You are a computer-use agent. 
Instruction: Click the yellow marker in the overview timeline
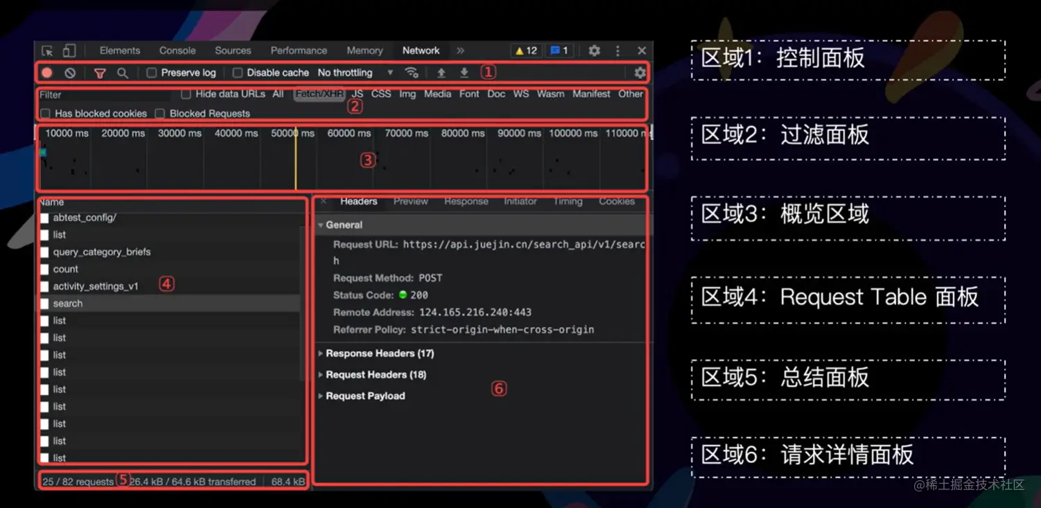(x=296, y=158)
